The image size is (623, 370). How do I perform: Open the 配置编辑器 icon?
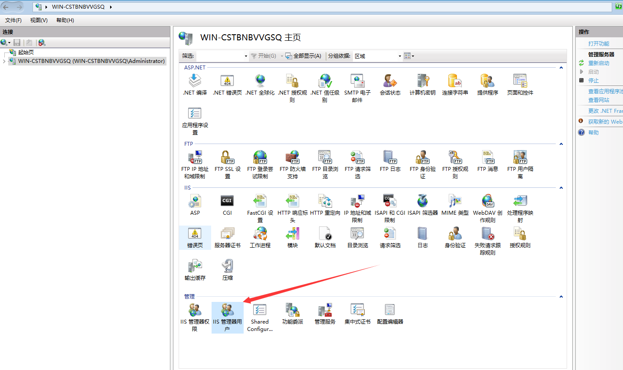coord(390,314)
